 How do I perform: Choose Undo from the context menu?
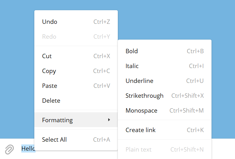click(x=50, y=22)
